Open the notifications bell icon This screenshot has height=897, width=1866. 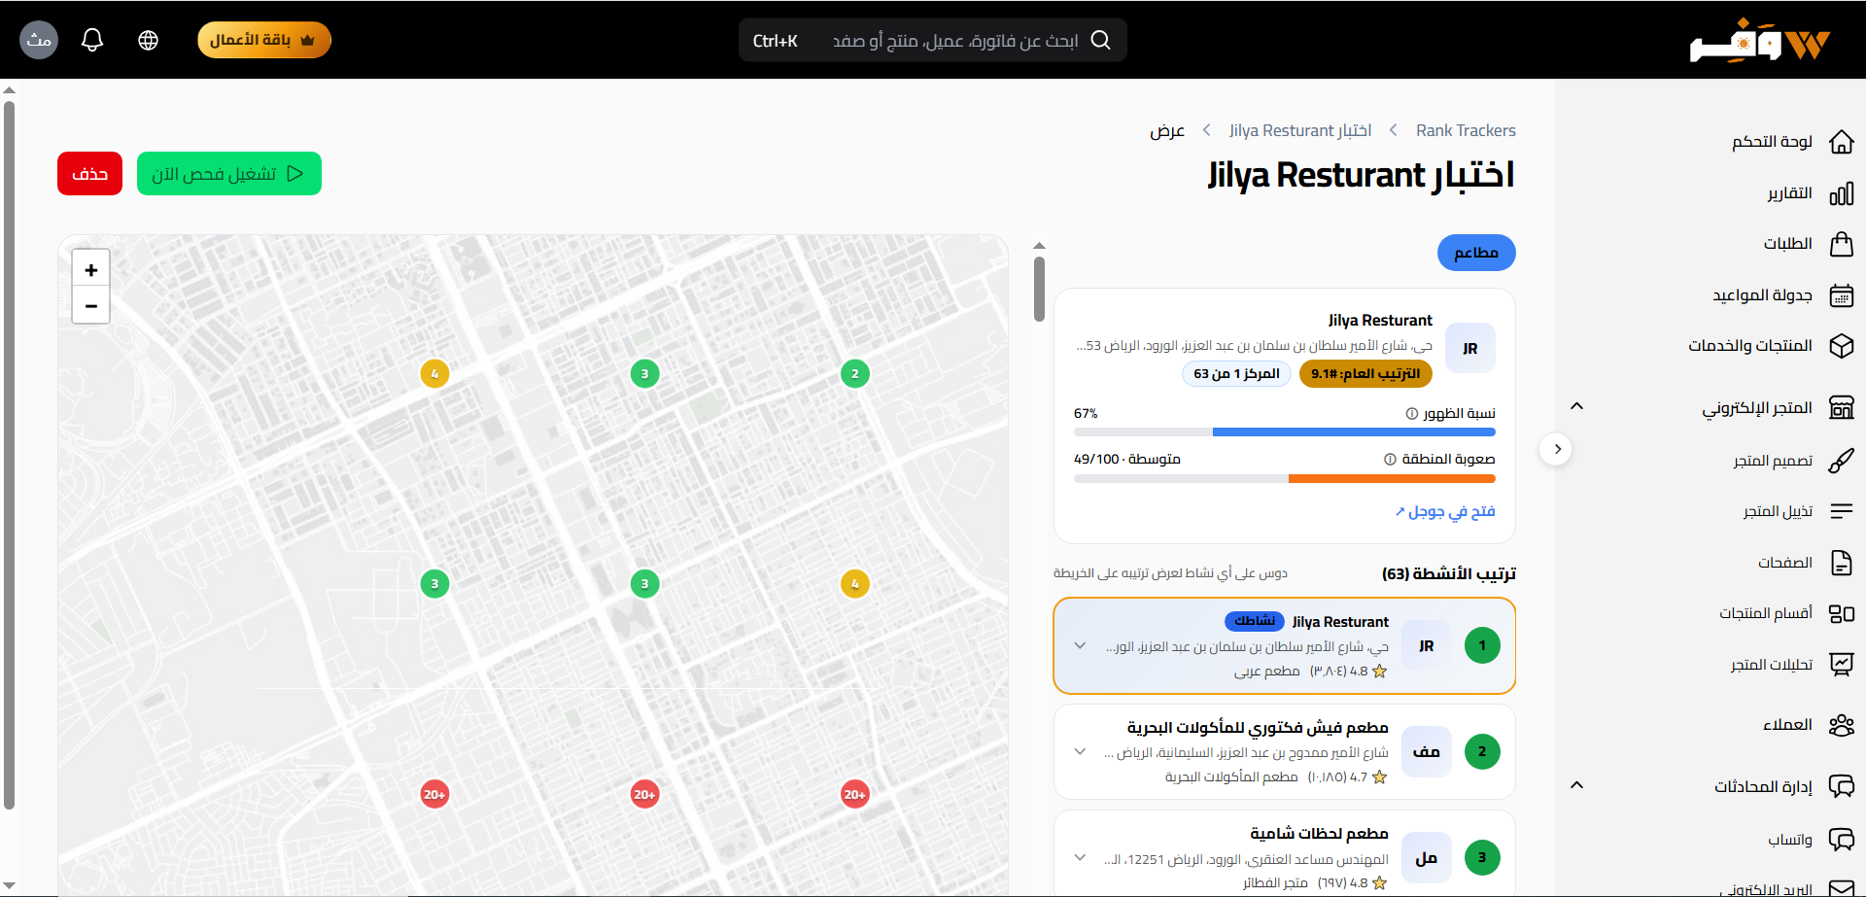tap(92, 40)
